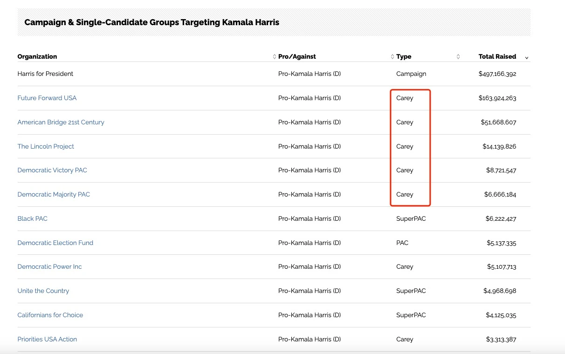Image resolution: width=565 pixels, height=354 pixels.
Task: Open Californians for Choice link
Action: pos(50,315)
